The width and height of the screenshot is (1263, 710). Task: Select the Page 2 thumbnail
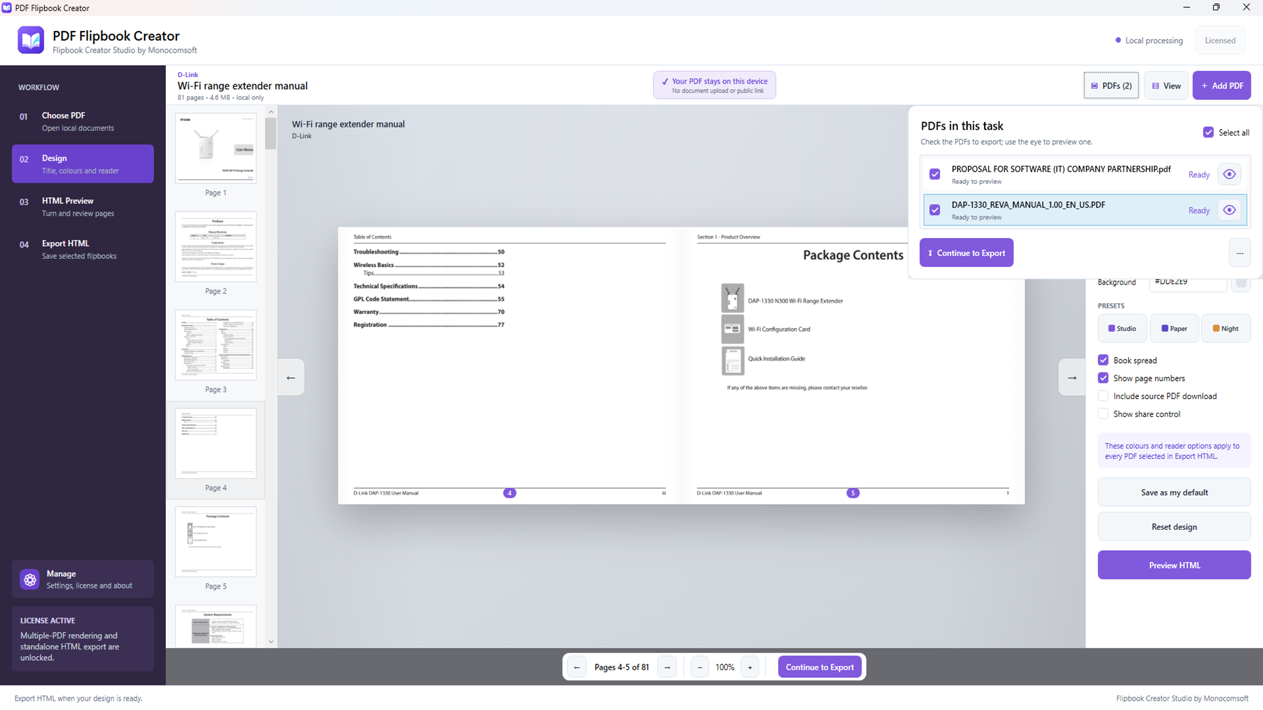point(216,247)
